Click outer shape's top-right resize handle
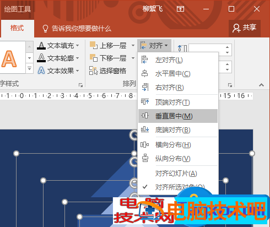The image size is (270, 227). coord(252,153)
